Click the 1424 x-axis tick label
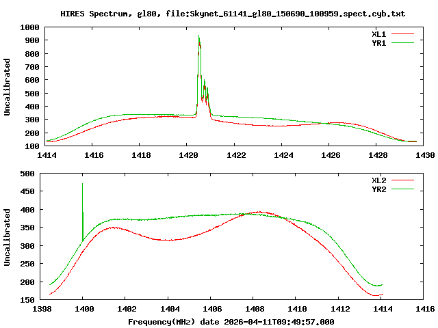The image size is (438, 328). click(283, 155)
